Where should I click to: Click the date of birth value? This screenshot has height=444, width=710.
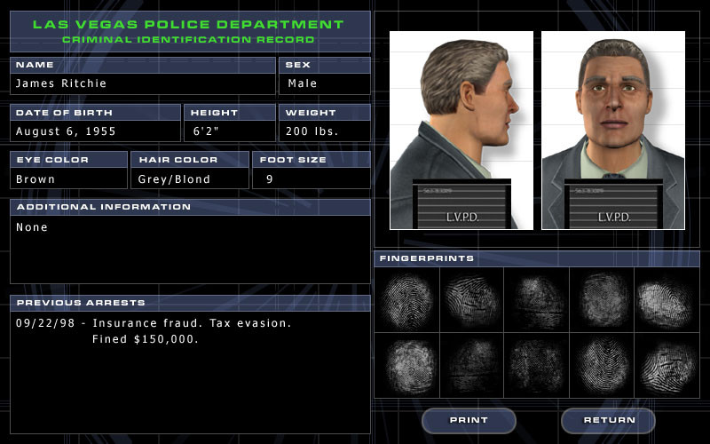[66, 131]
